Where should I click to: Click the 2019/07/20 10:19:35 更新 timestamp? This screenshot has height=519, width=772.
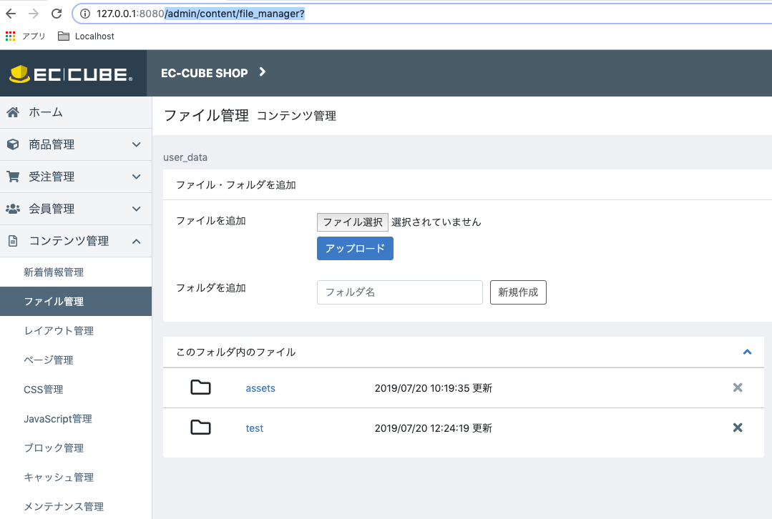434,388
